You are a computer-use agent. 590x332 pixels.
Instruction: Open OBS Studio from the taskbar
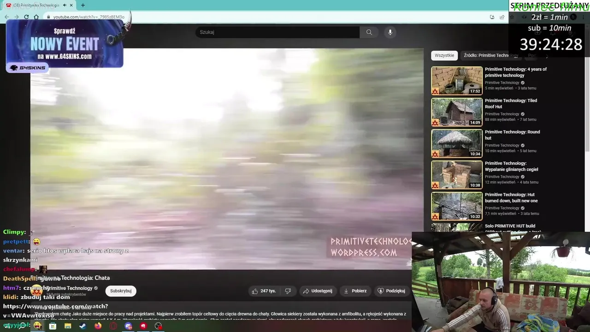(159, 326)
